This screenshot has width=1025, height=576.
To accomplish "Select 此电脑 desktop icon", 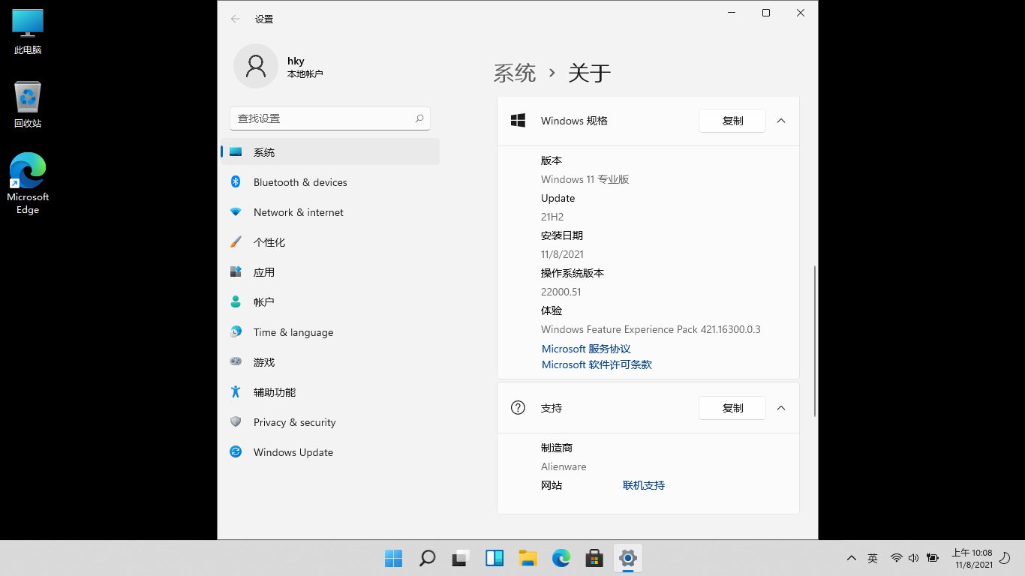I will pyautogui.click(x=28, y=32).
